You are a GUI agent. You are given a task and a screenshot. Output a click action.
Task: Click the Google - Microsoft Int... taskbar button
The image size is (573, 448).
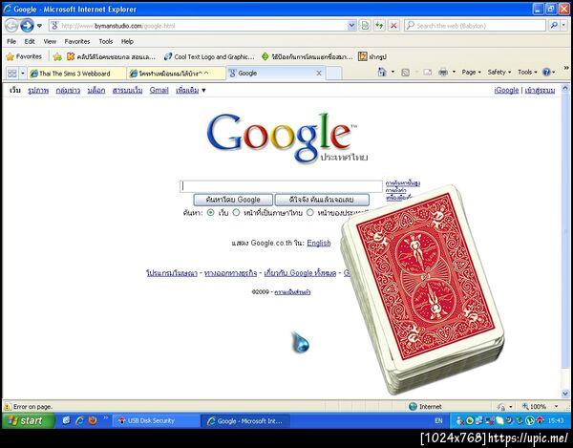click(x=245, y=421)
